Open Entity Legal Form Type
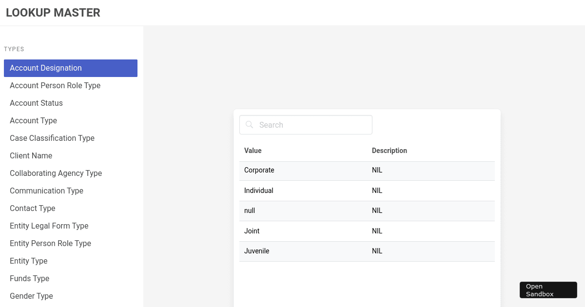Viewport: 585px width, 307px height. (x=49, y=226)
